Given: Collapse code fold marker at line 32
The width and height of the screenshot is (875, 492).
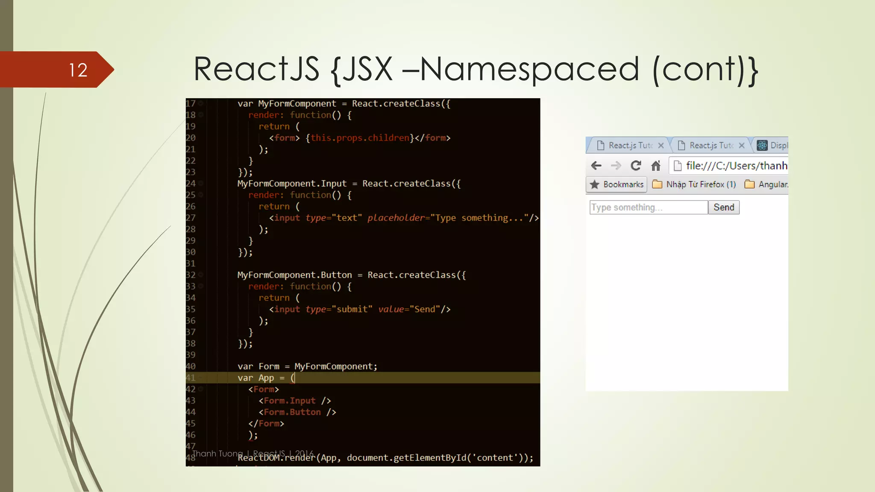Looking at the screenshot, I should tap(201, 275).
